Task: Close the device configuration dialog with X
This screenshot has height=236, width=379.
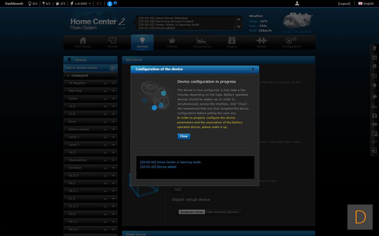Action: point(253,69)
